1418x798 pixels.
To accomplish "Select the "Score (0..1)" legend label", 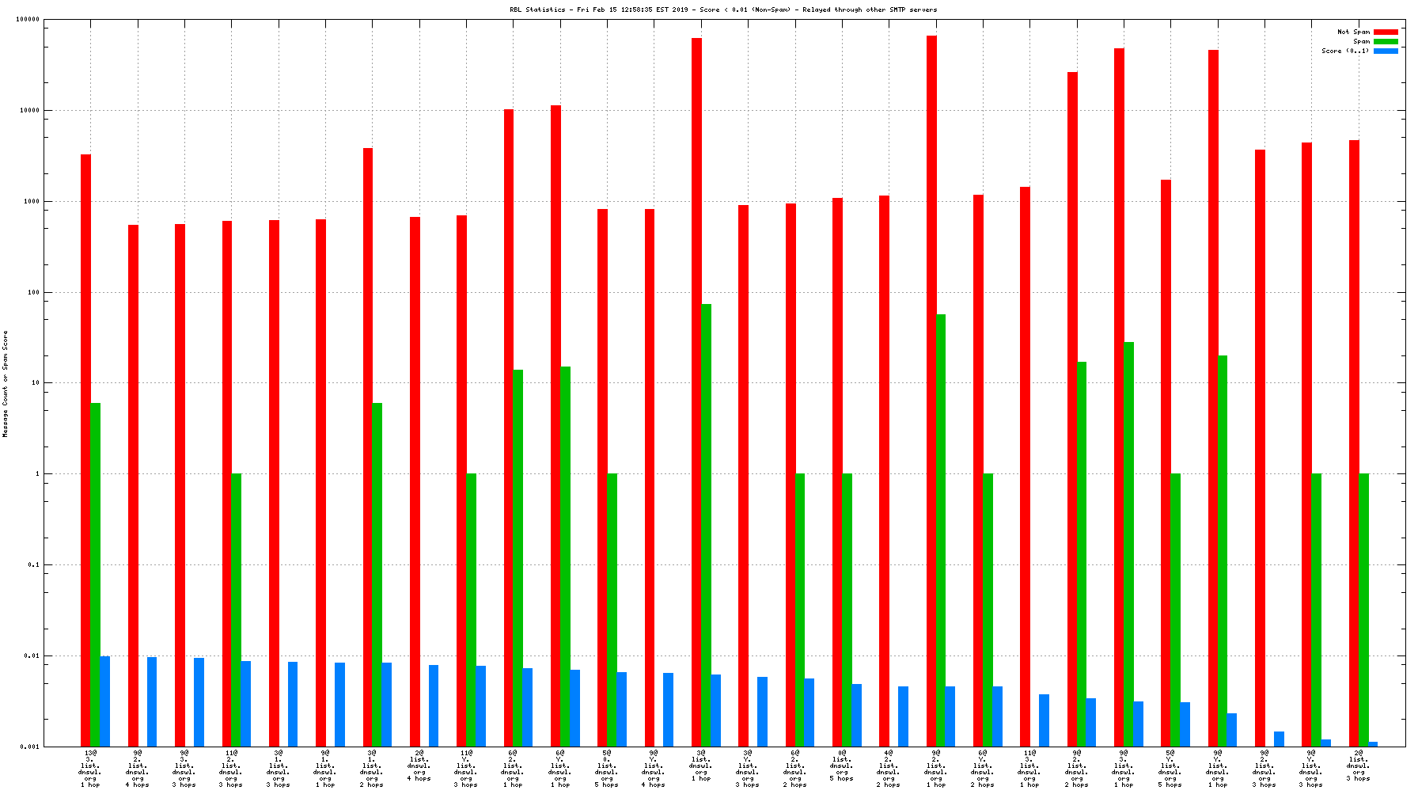I will (x=1344, y=51).
